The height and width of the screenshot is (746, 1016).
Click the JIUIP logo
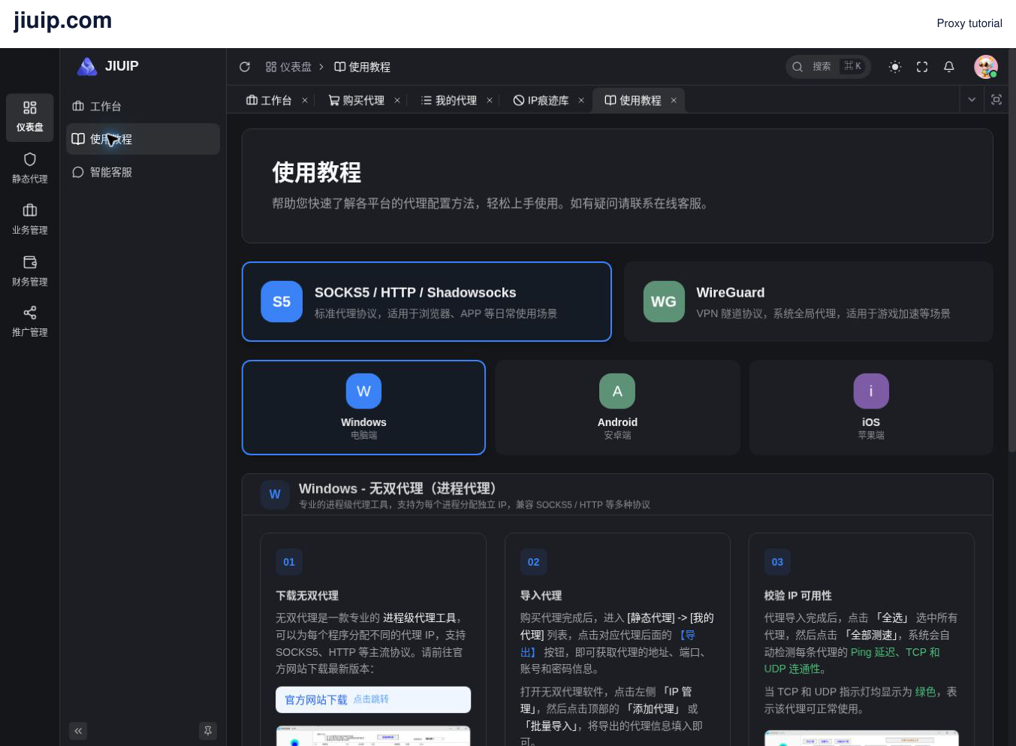pos(108,66)
